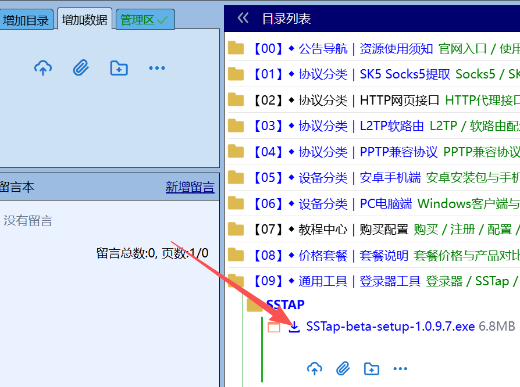The width and height of the screenshot is (520, 387).
Task: Click the download icon beside SSTap-beta-setup exe
Action: [x=294, y=327]
